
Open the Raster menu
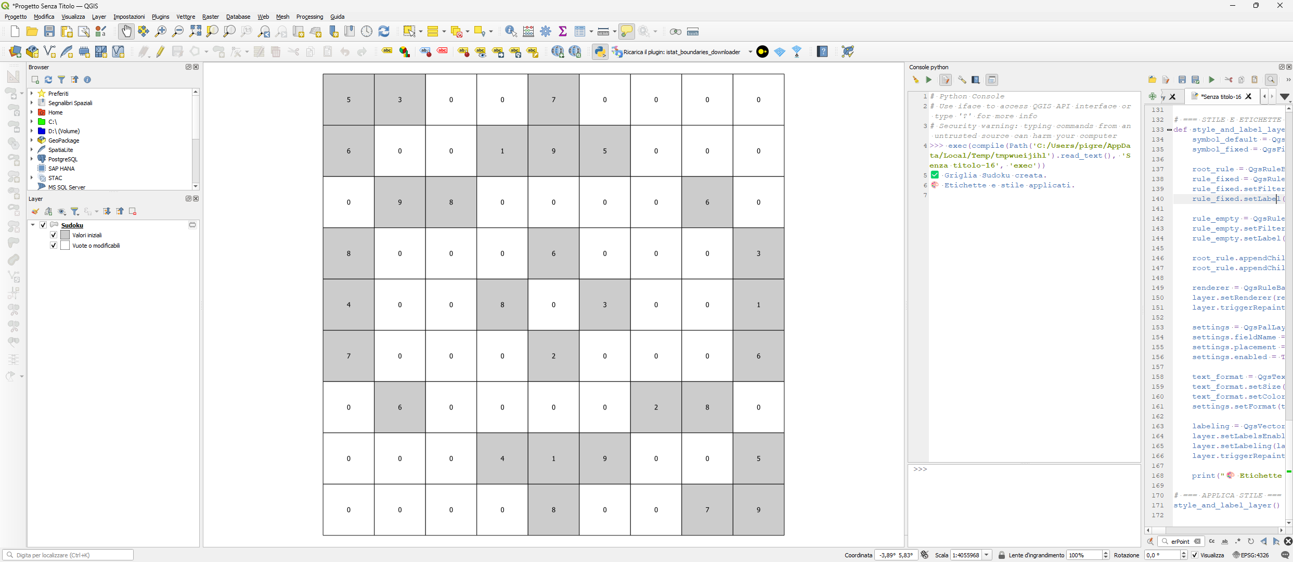coord(211,17)
